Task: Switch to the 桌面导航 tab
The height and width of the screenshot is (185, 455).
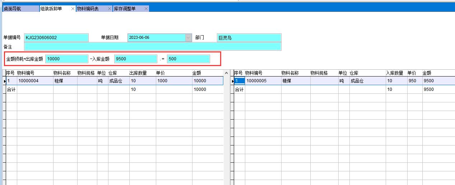Action: coord(20,9)
